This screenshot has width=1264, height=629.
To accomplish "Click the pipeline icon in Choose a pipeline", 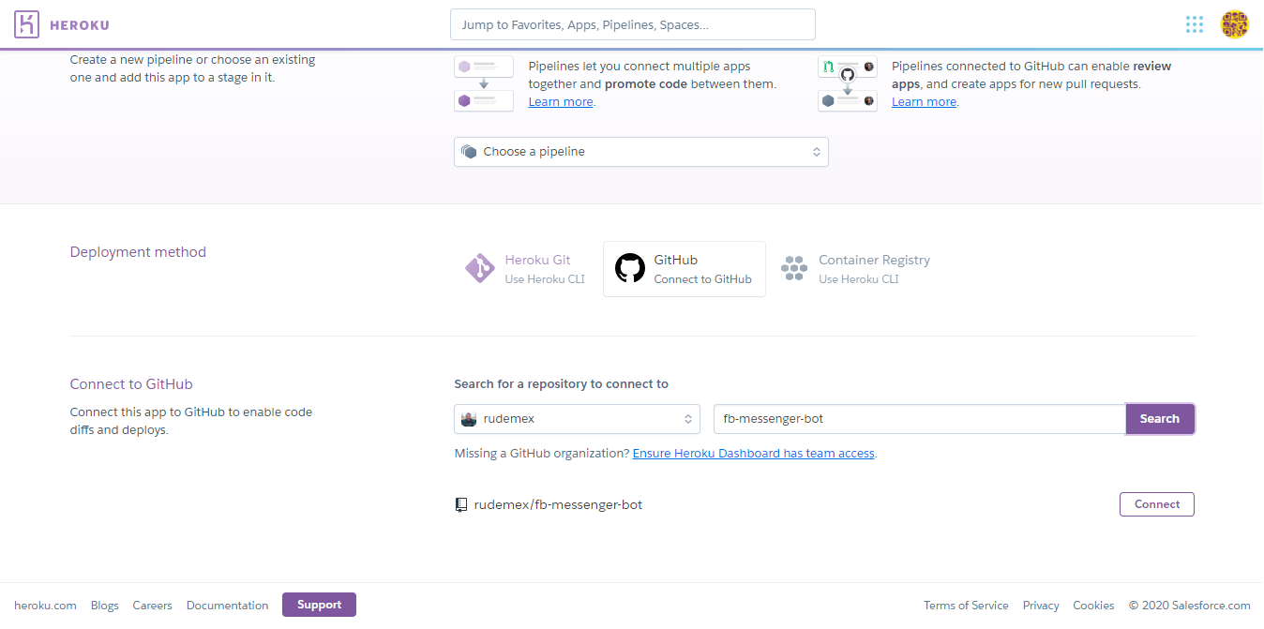I will pyautogui.click(x=469, y=152).
